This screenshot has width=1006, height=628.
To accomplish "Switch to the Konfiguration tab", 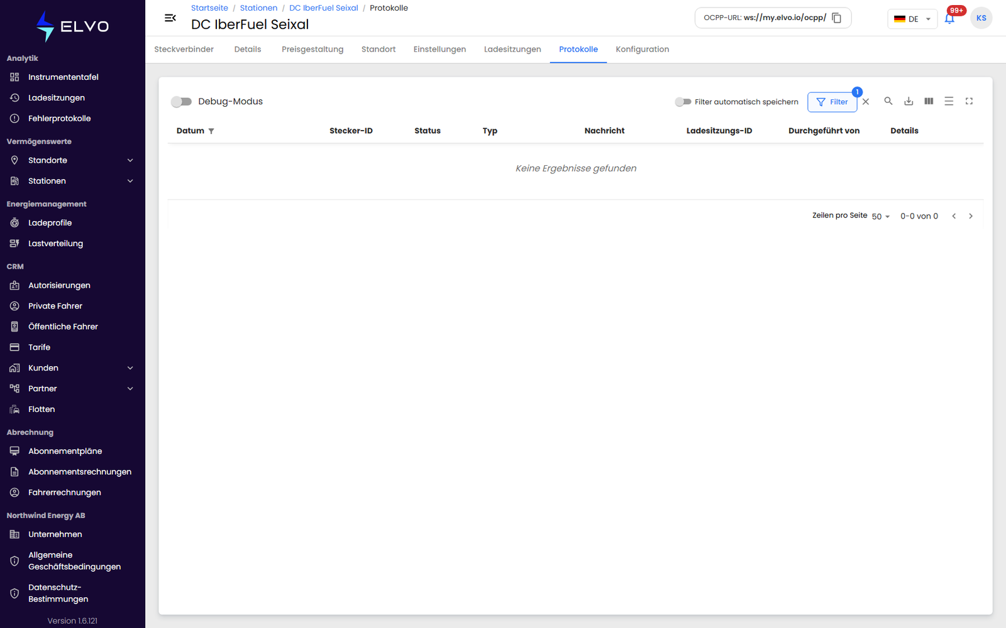I will 642,50.
